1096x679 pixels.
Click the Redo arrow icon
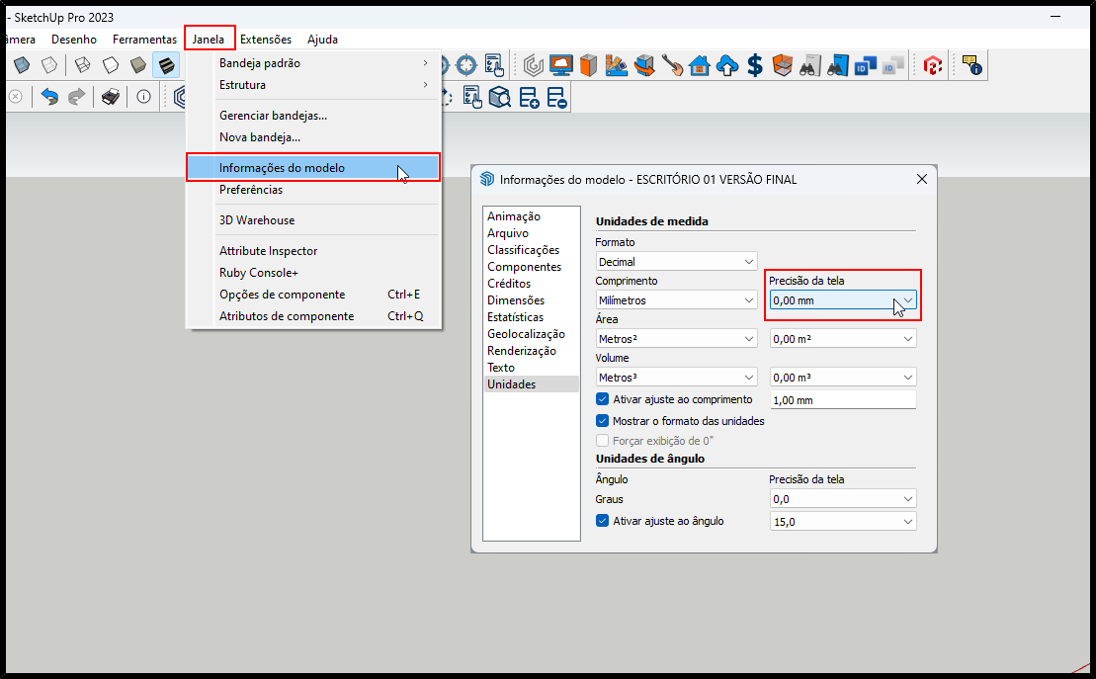click(x=76, y=97)
